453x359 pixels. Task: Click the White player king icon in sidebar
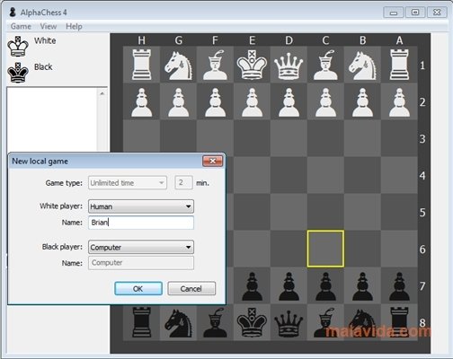[x=18, y=47]
